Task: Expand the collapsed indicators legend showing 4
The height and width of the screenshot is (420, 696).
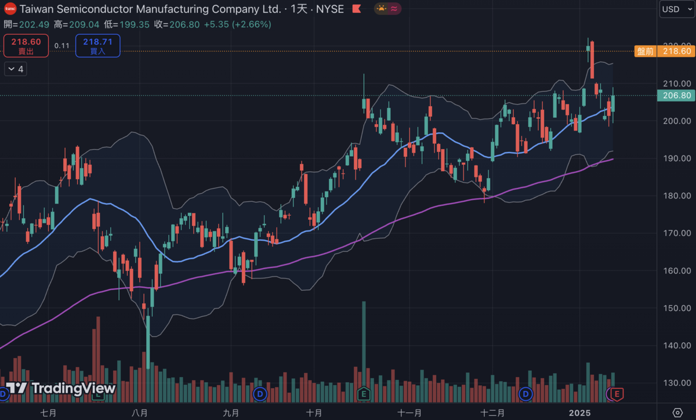Action: point(16,69)
